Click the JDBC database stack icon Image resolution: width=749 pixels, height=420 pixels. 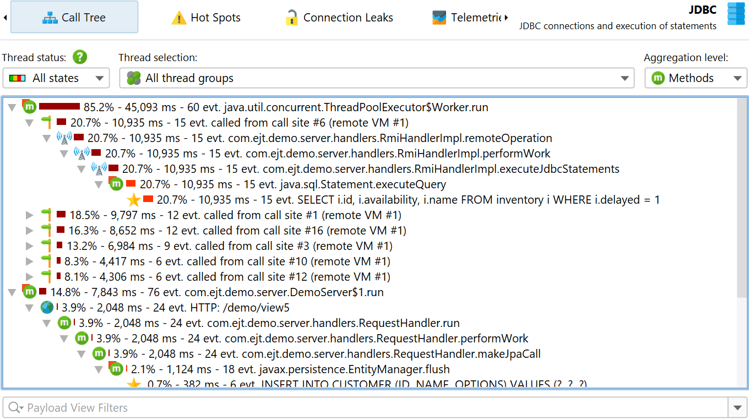(736, 14)
